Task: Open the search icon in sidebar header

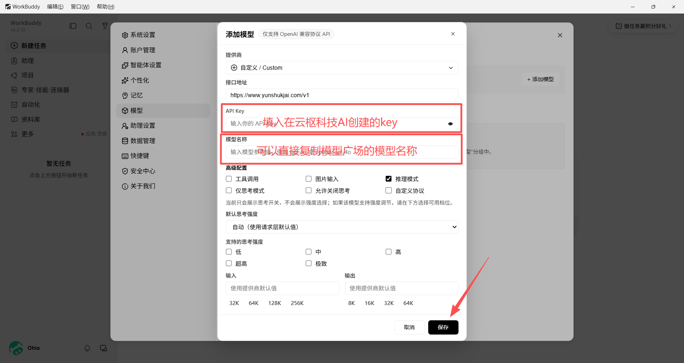Action: 89,26
